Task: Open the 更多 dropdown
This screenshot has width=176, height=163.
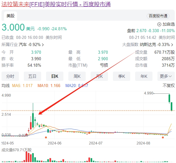Action: click(x=166, y=76)
